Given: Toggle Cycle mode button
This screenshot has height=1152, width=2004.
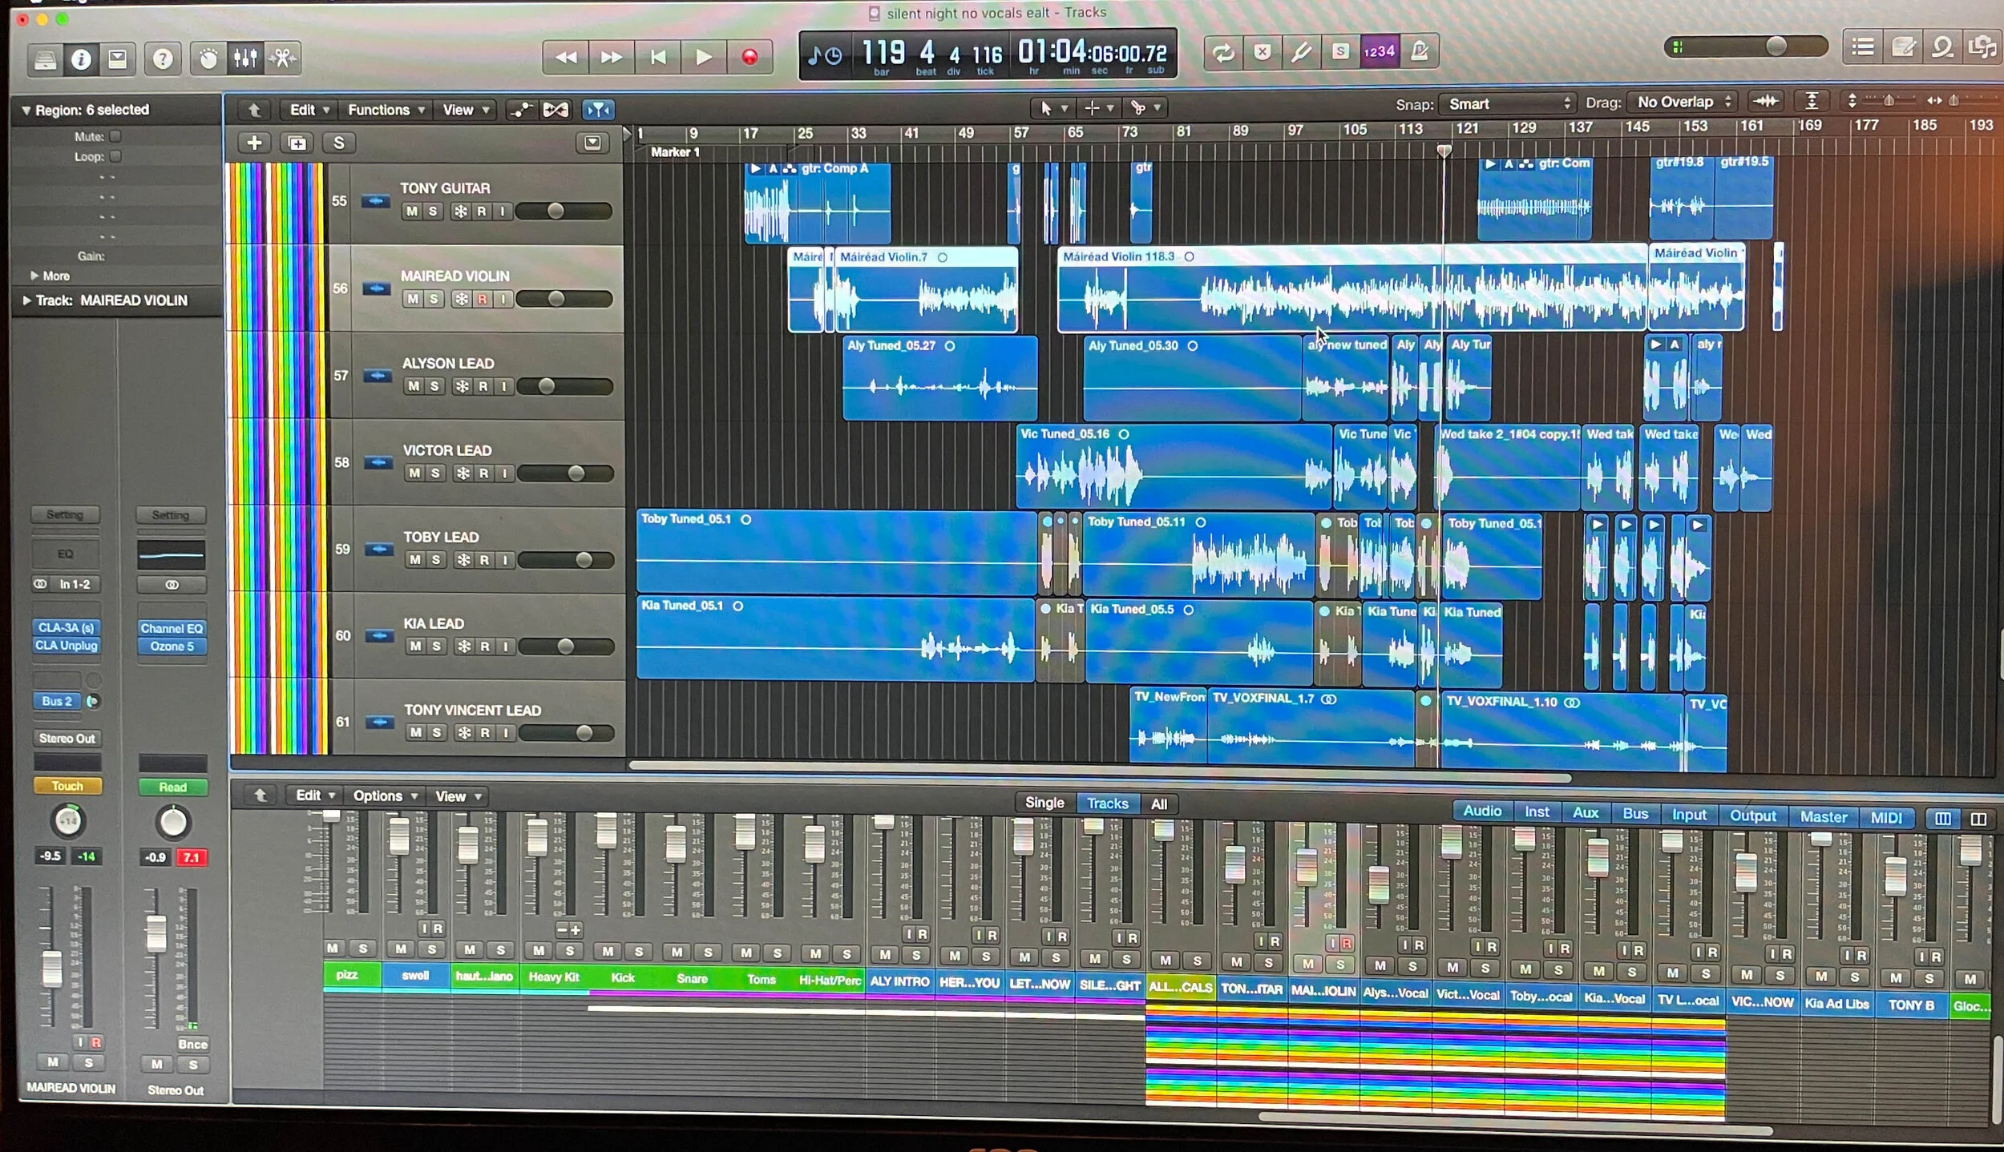Looking at the screenshot, I should pos(1222,53).
